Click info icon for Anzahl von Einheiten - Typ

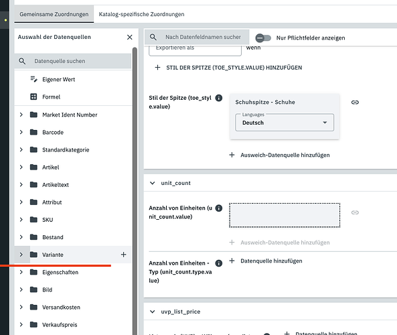218,263
